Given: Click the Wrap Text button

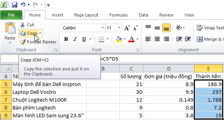Looking at the screenshot, I should pos(210,28).
